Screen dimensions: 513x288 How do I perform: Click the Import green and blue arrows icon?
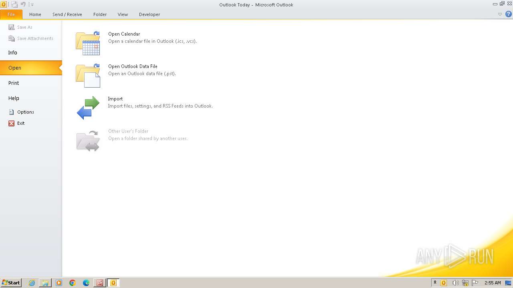pyautogui.click(x=88, y=108)
